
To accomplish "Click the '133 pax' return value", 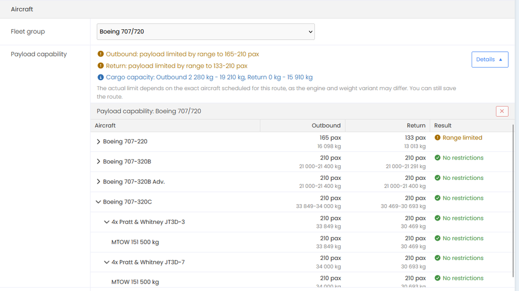I will (415, 138).
